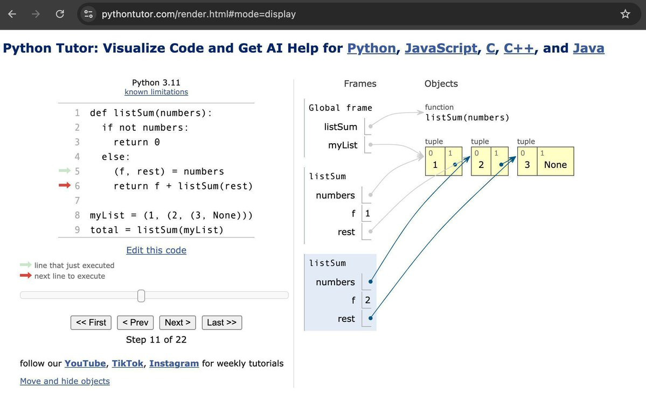Bookmark this page with the star icon
This screenshot has width=646, height=393.
pyautogui.click(x=625, y=14)
